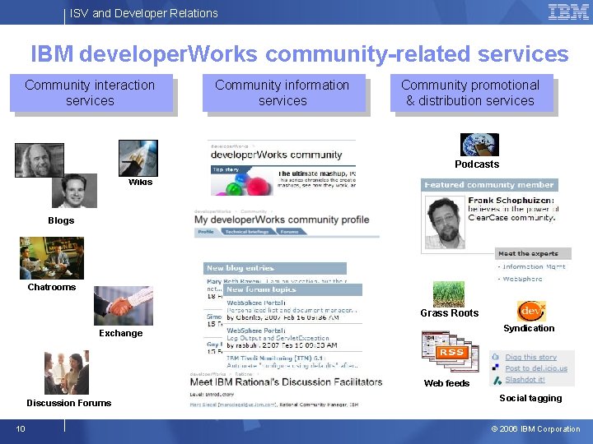Click the Slashdot icon
Screen dimensions: 593x444
[497, 380]
